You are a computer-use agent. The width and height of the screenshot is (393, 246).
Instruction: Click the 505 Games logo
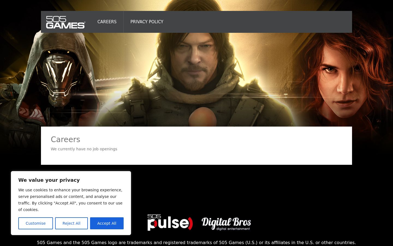[x=66, y=22]
